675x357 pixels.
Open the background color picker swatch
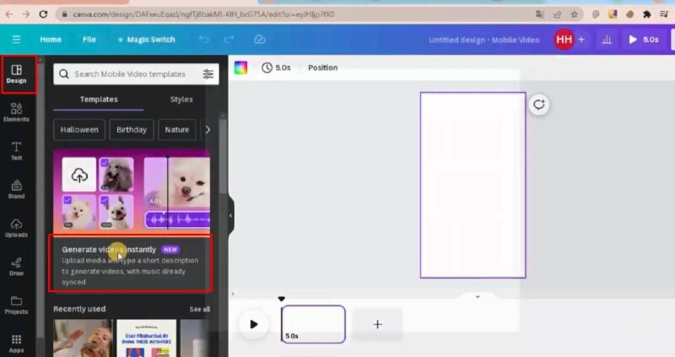240,68
